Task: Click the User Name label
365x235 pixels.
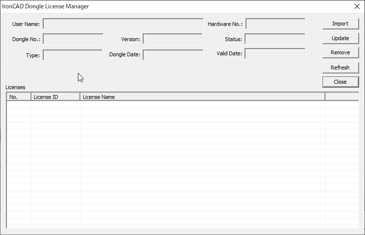Action: point(26,24)
